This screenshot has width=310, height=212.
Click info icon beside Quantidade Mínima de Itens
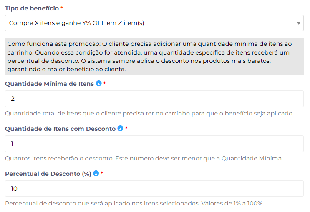[99, 83]
